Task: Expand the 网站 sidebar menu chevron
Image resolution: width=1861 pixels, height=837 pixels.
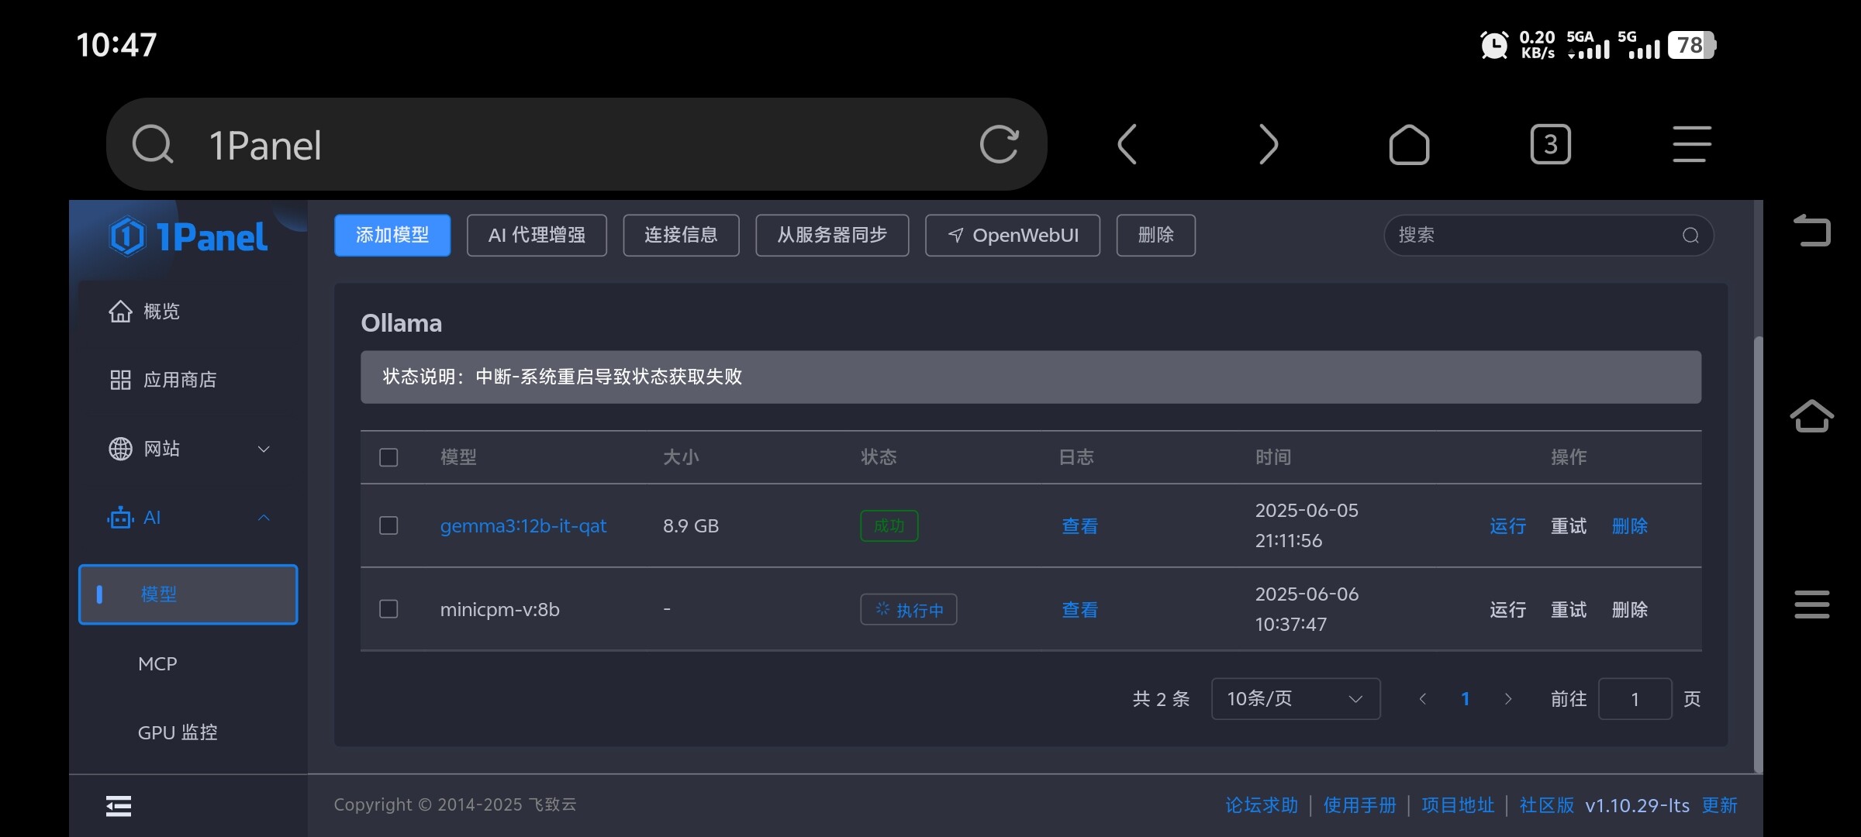Action: pyautogui.click(x=264, y=449)
